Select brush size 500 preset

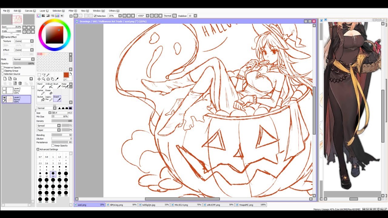(x=53, y=200)
